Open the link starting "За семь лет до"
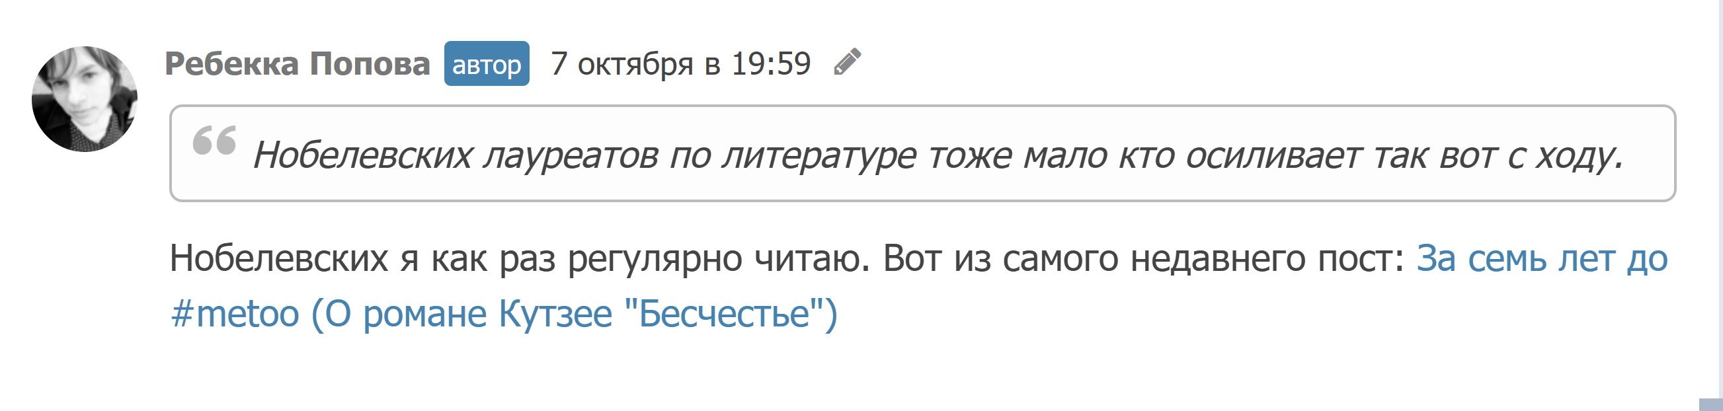This screenshot has height=411, width=1723. pos(1541,258)
